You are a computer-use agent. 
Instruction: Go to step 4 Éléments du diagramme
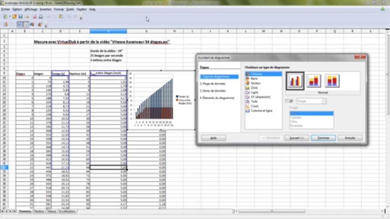coord(217,98)
